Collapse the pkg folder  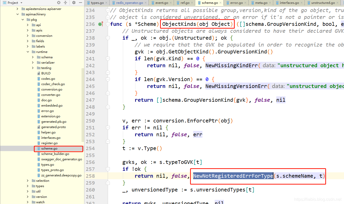tap(23, 20)
